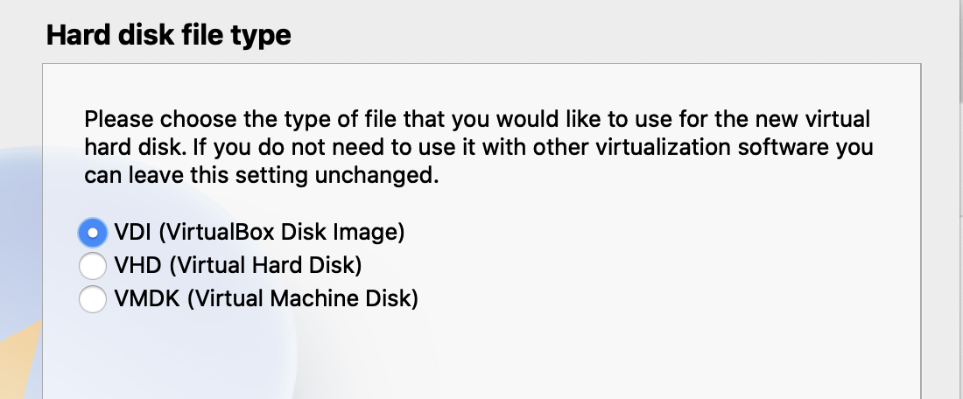Click the "VMDK (Virtual Machine Disk)" label
The image size is (963, 399).
pyautogui.click(x=266, y=299)
